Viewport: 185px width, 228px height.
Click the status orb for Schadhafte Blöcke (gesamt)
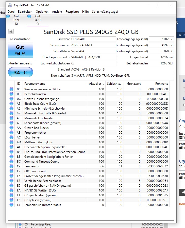point(11,123)
